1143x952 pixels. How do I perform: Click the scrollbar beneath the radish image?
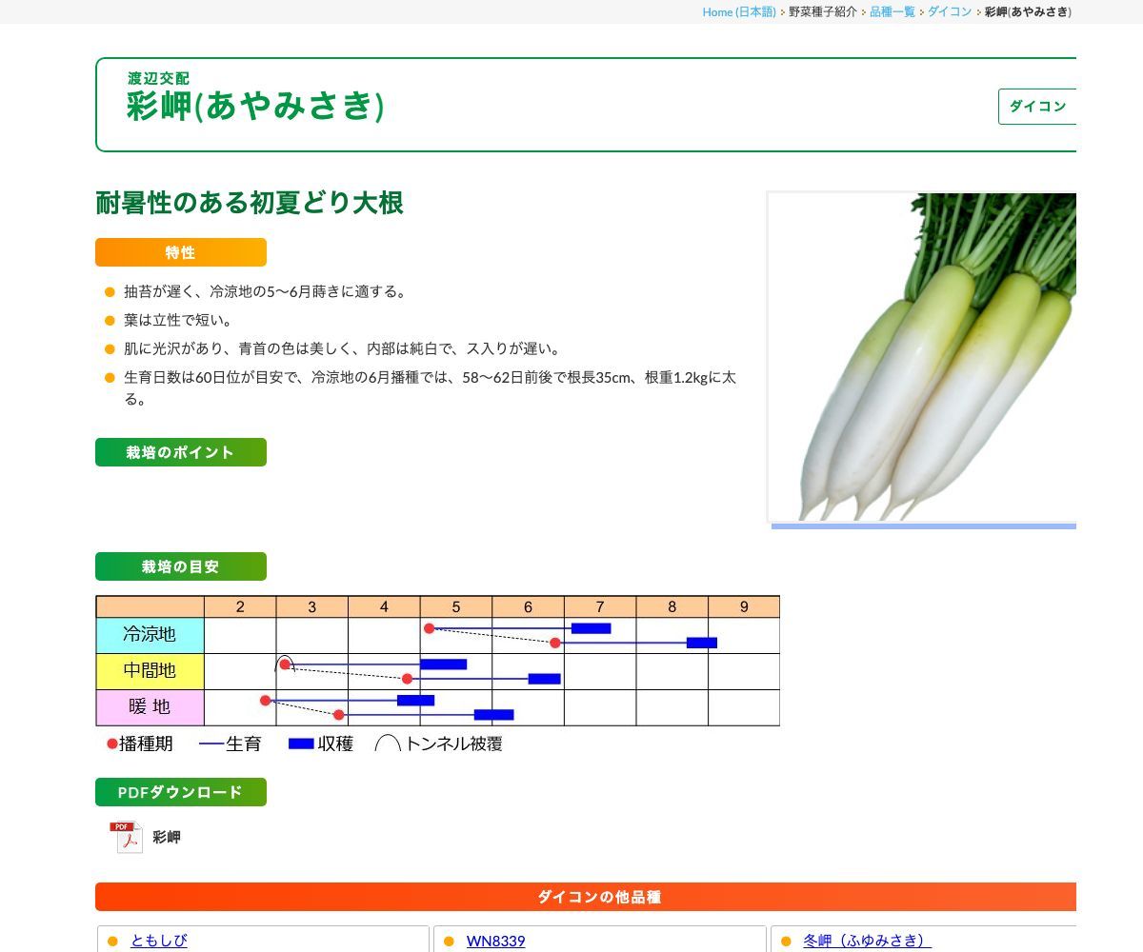coord(922,525)
